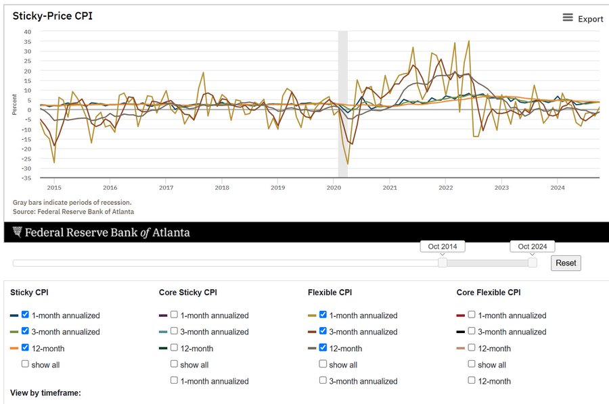Viewport: 609px width, 404px height.
Task: Tick Core Flexible CPI 3-month annualized
Action: tap(472, 331)
